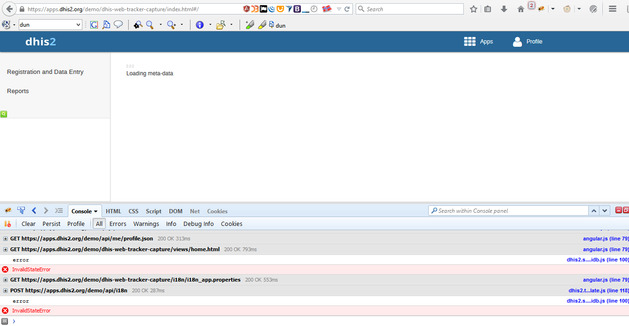This screenshot has height=326, width=629.
Task: Toggle the Persist console option
Action: tap(51, 224)
